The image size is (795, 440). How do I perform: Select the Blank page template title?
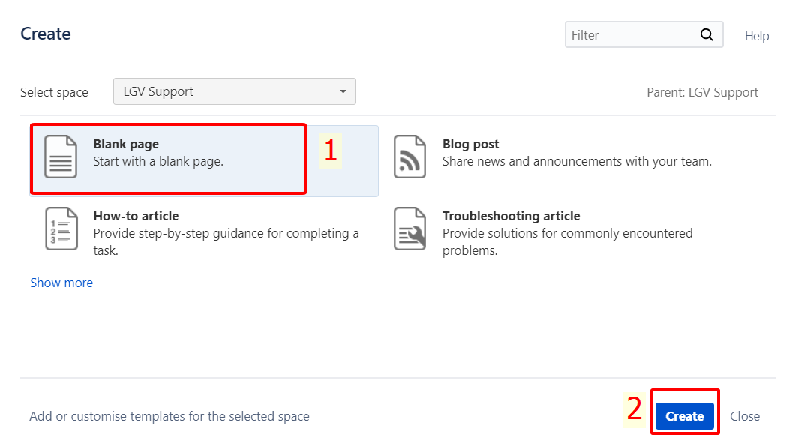click(126, 144)
